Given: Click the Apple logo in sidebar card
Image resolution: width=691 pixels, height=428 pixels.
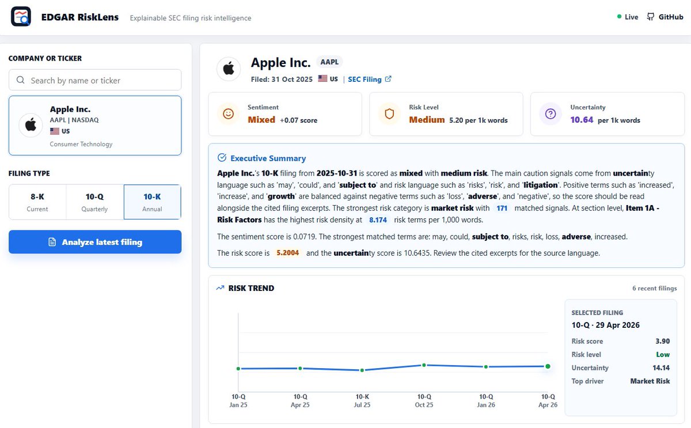Looking at the screenshot, I should tap(31, 125).
